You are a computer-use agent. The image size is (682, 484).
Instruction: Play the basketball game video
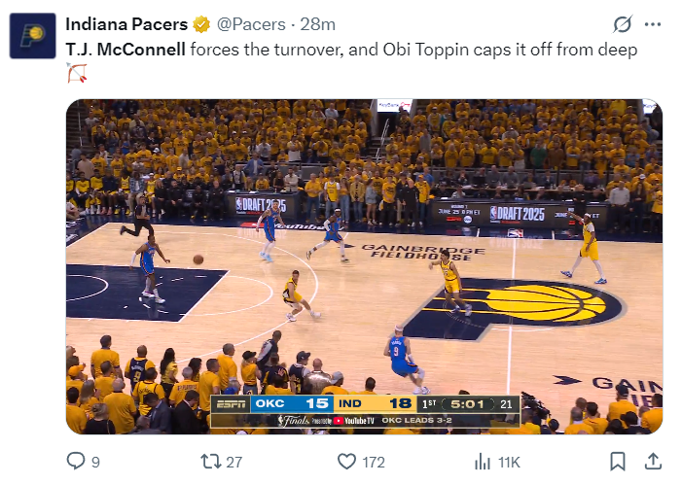coord(364,266)
